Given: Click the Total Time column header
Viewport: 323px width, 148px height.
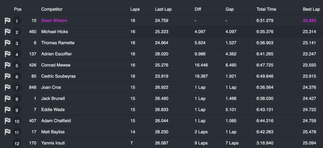Looking at the screenshot, I should coord(266,9).
